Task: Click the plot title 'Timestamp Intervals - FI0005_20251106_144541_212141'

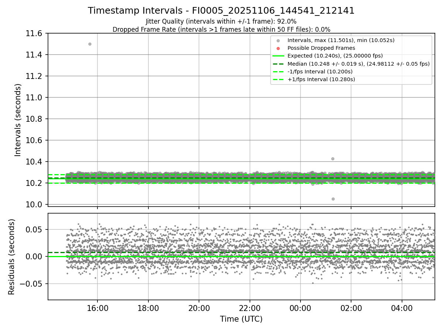Action: point(221,11)
